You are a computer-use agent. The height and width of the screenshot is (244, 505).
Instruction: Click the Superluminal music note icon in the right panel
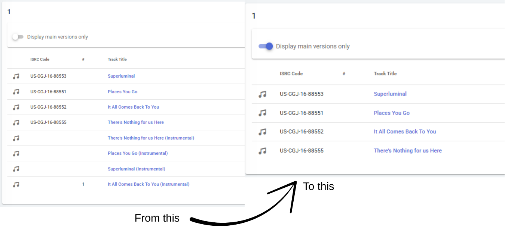[263, 94]
